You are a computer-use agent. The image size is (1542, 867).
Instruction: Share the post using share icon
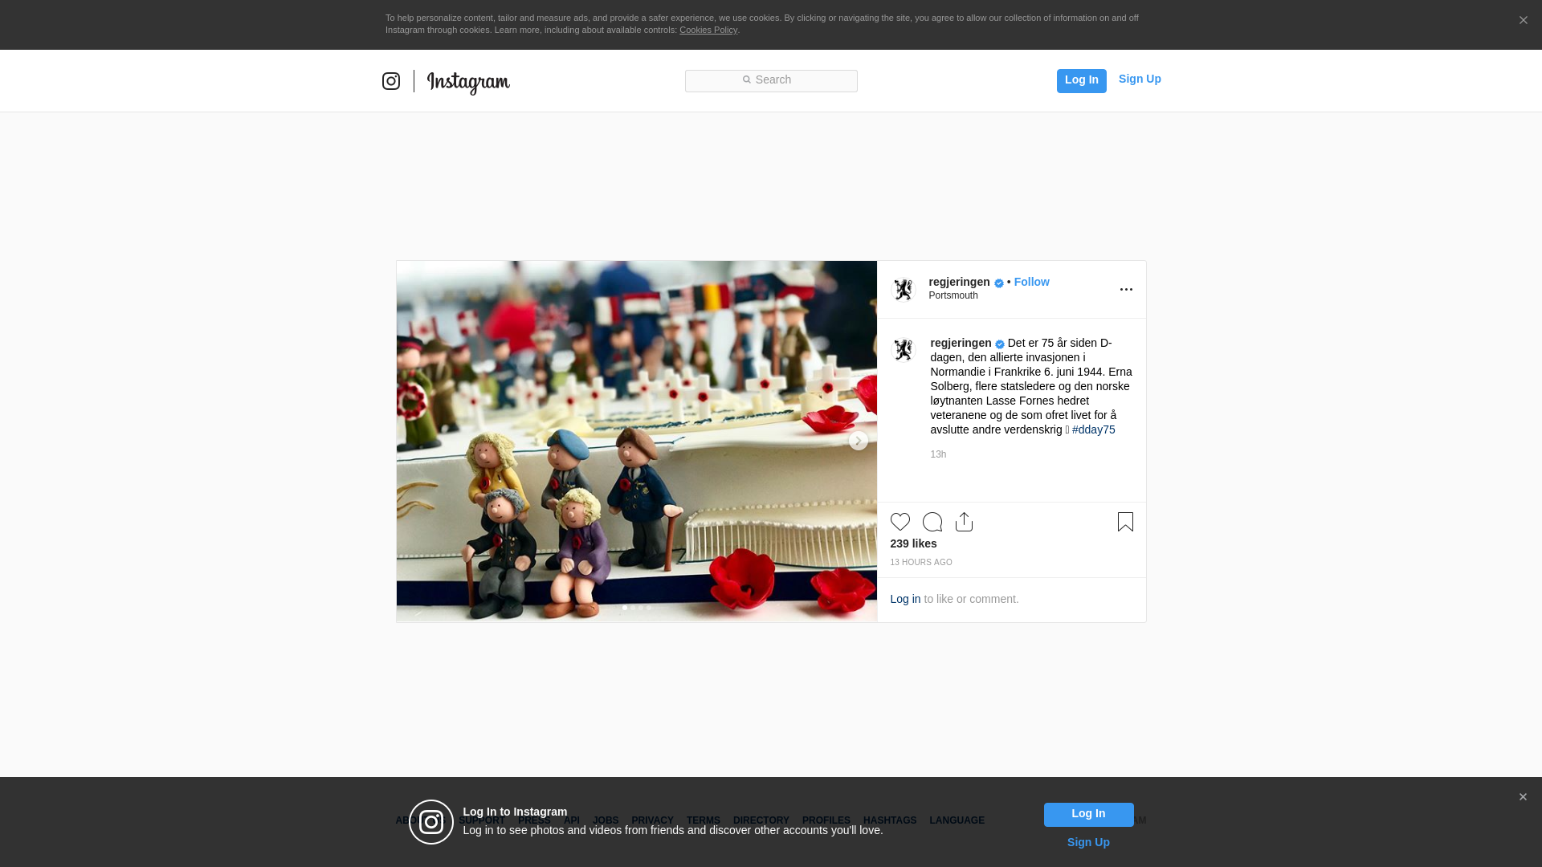pyautogui.click(x=964, y=522)
